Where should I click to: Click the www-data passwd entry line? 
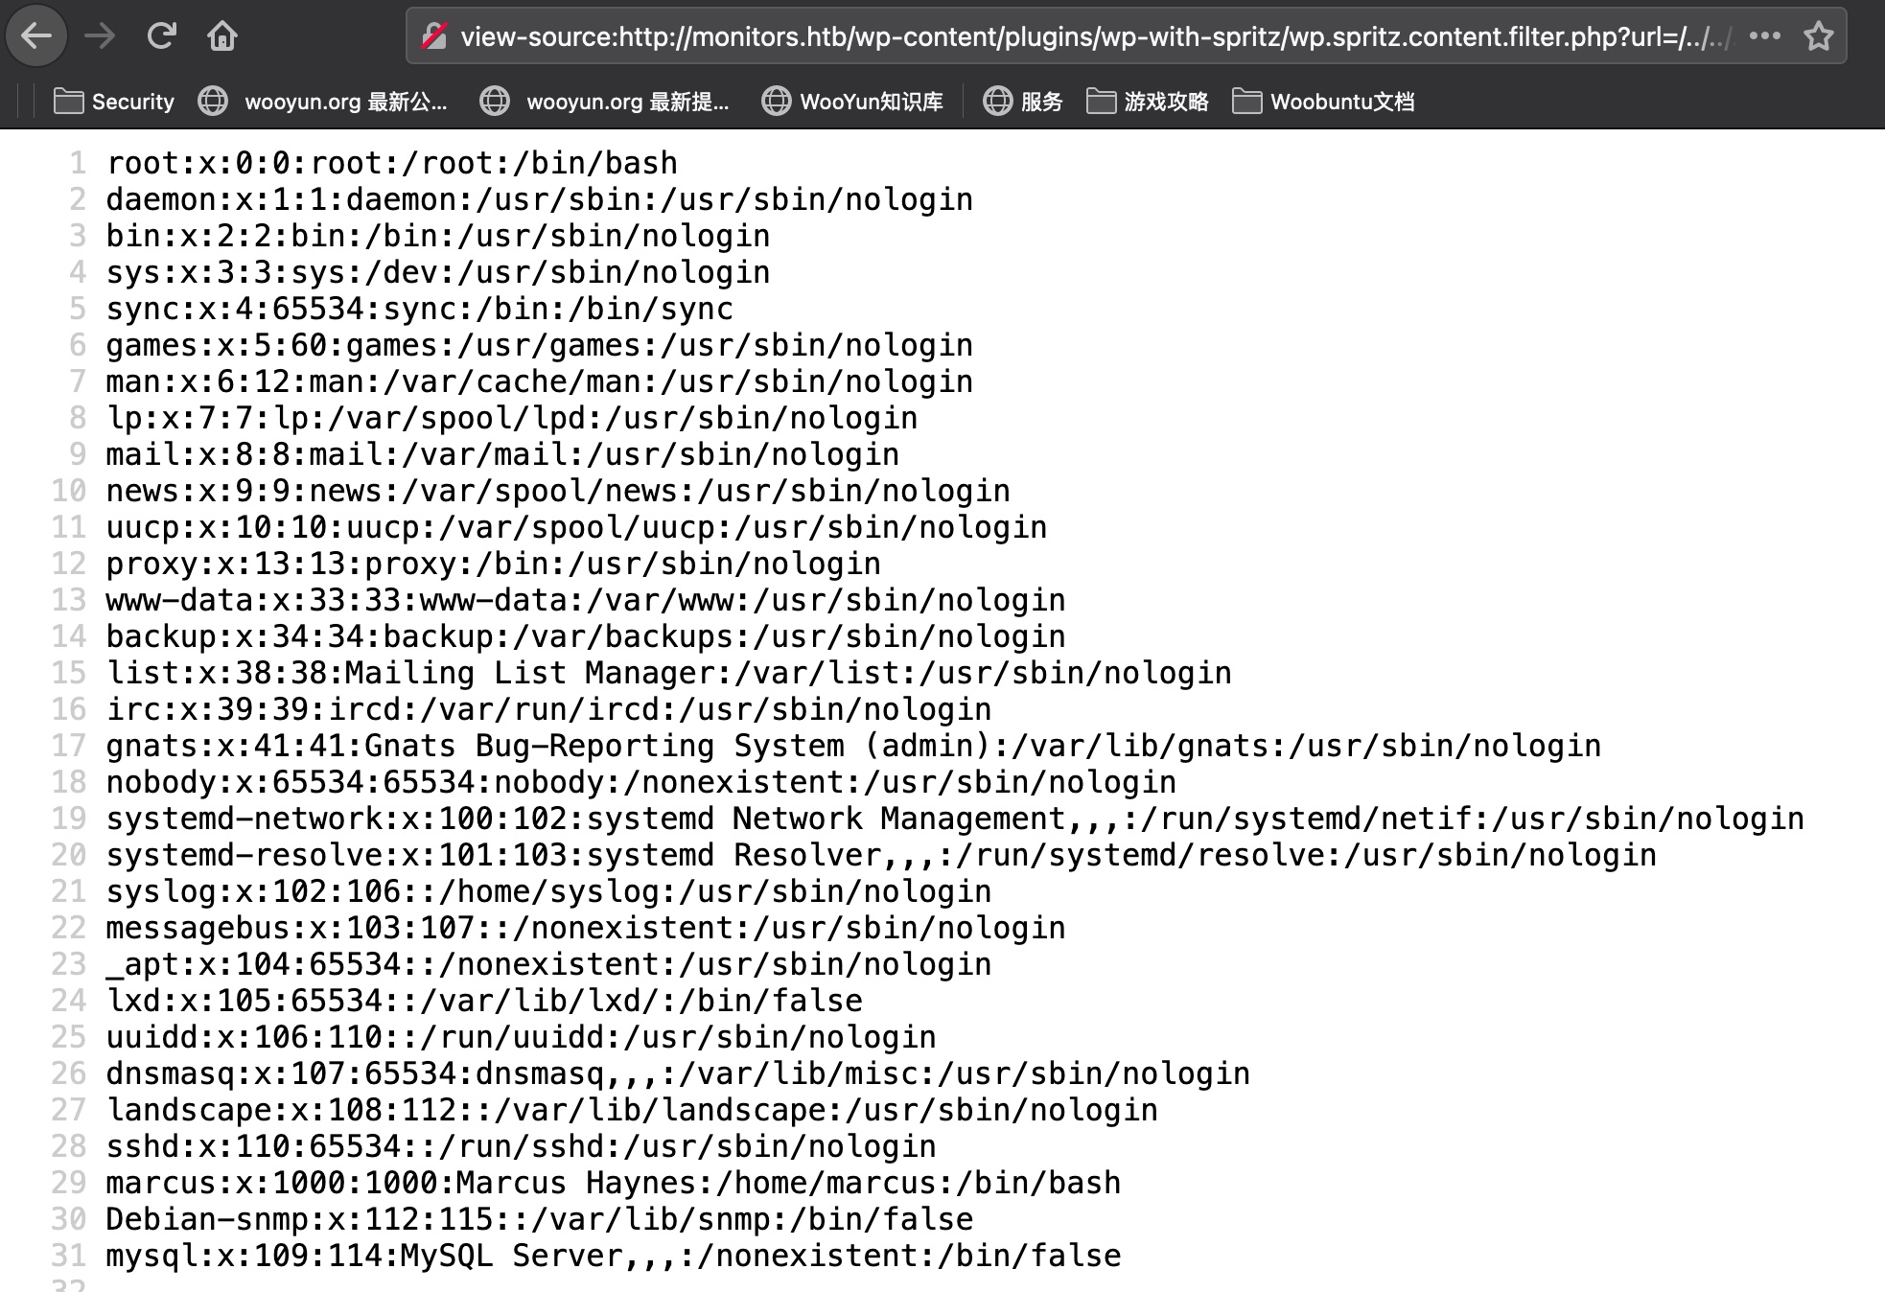pyautogui.click(x=585, y=600)
